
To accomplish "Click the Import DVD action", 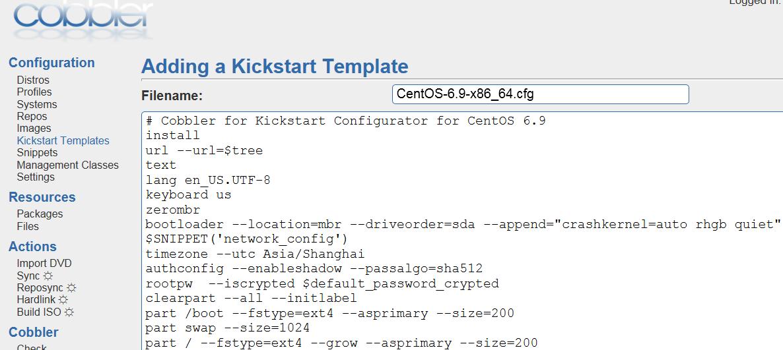I will point(44,264).
